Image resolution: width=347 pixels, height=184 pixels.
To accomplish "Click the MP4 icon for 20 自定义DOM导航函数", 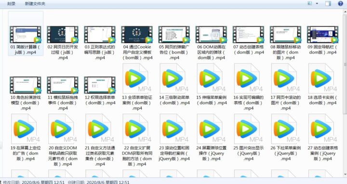I will point(63,129).
